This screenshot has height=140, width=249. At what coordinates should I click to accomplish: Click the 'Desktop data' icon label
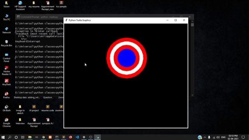(x=20, y=98)
